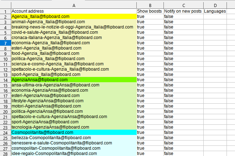Select cell spettacolo-e-cultura-Agenzia_Italia@flipboard.com

[74, 69]
